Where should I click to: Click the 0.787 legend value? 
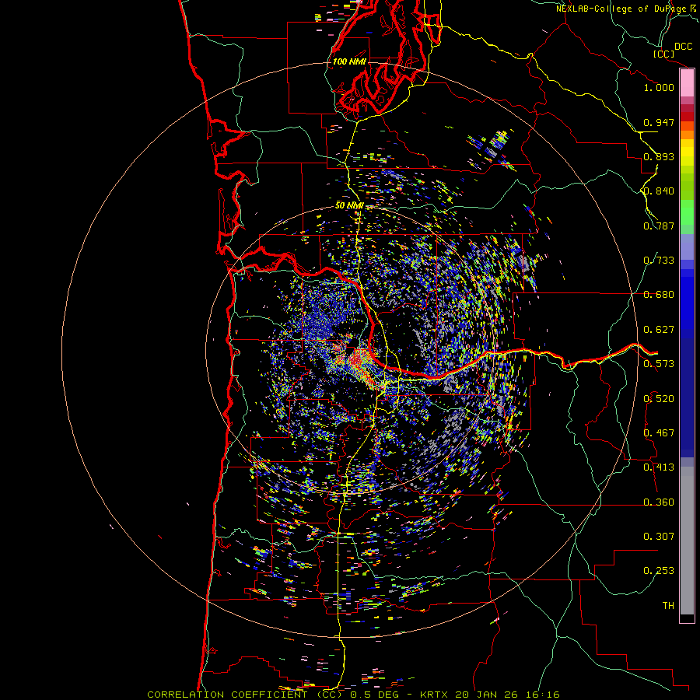[x=659, y=226]
